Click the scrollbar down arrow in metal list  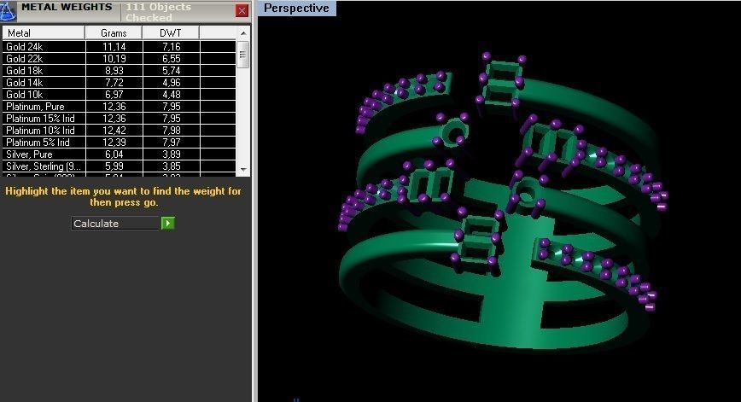[243, 170]
